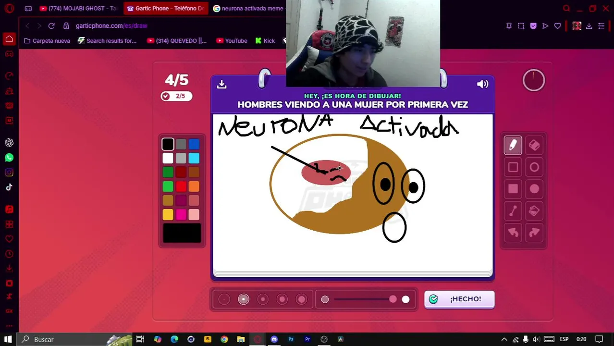Open browser downloads icon
Screen dimensions: 614x346
[589, 26]
